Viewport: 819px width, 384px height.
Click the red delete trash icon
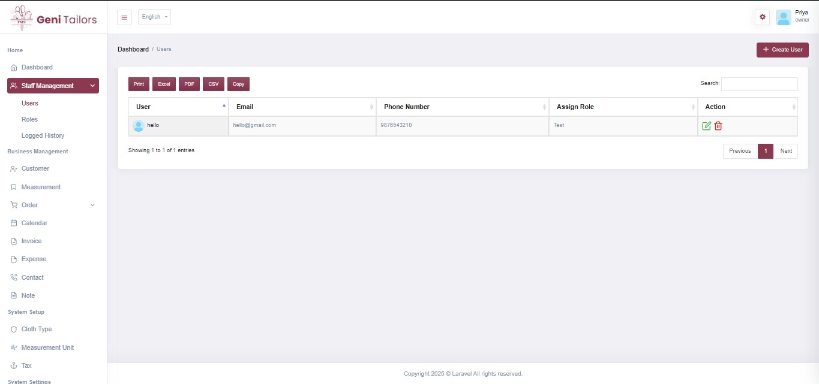[718, 126]
